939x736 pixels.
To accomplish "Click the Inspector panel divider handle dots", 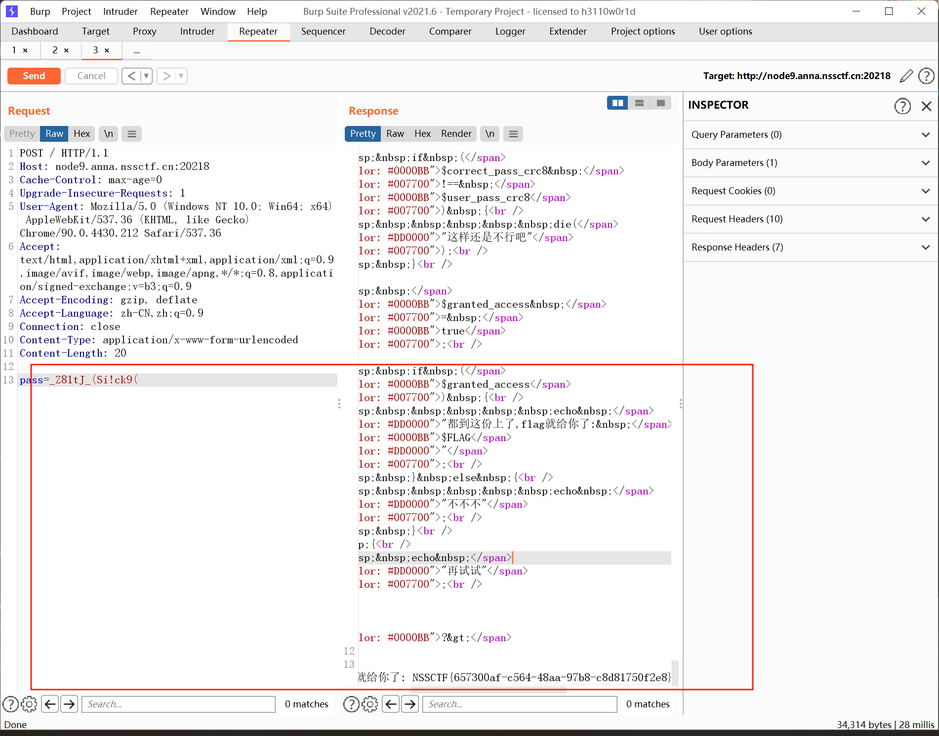I will (681, 404).
